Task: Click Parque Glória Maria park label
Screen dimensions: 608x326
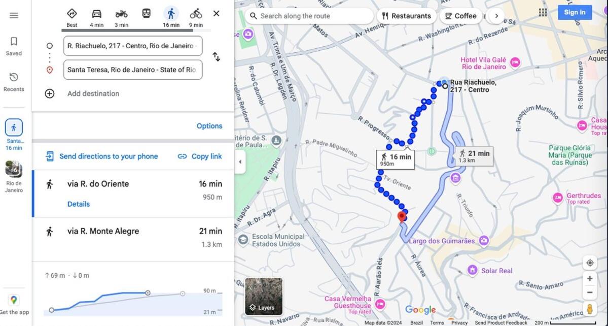Action: 570,155
